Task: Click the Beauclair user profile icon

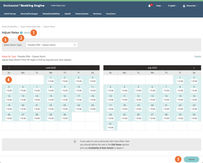Action: coord(184,6)
